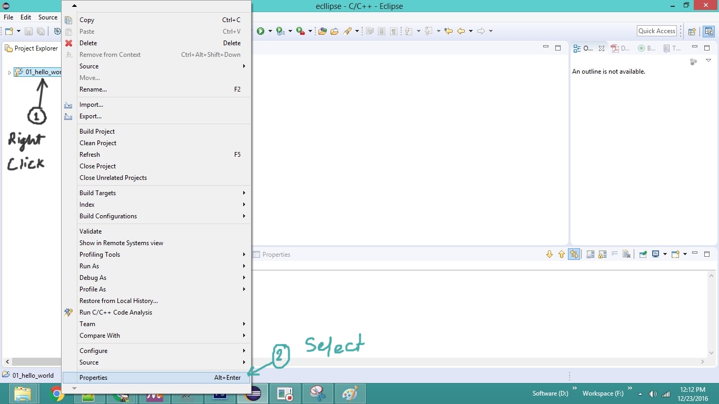Click the Quick Access search field
This screenshot has width=719, height=404.
[656, 31]
